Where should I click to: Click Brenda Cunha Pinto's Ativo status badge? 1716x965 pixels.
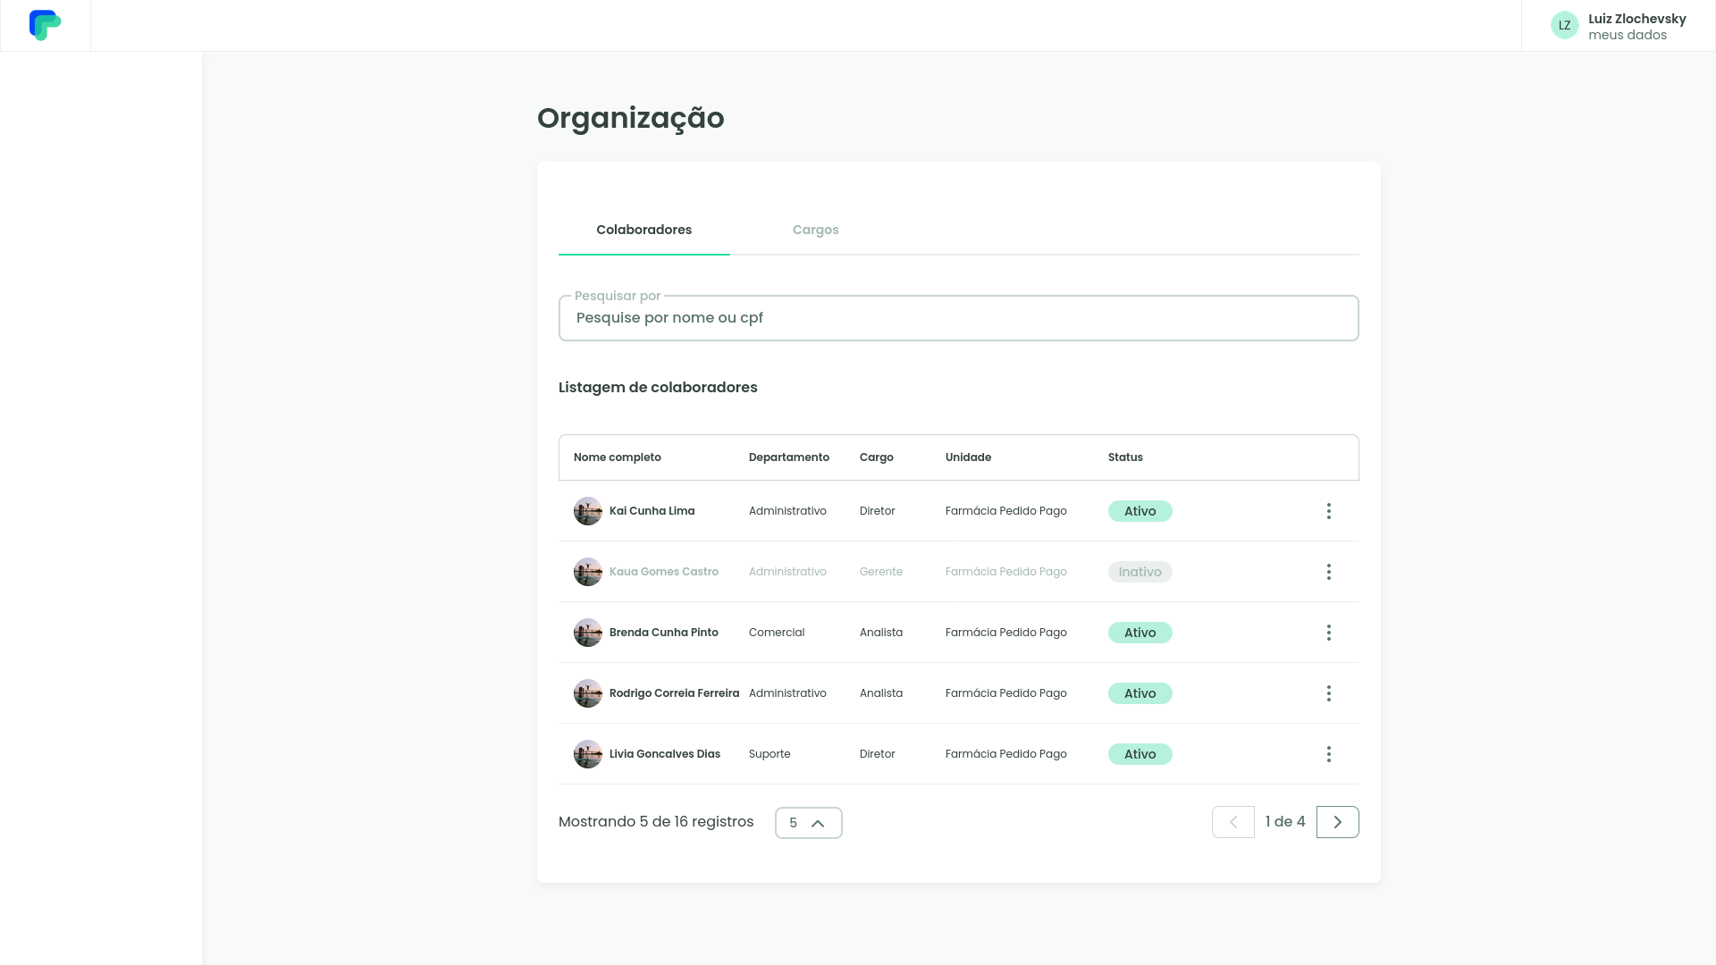(x=1140, y=633)
